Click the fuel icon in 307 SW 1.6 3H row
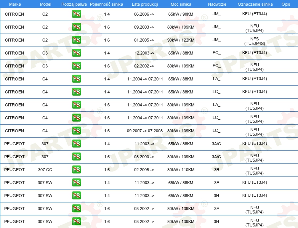 point(76,222)
